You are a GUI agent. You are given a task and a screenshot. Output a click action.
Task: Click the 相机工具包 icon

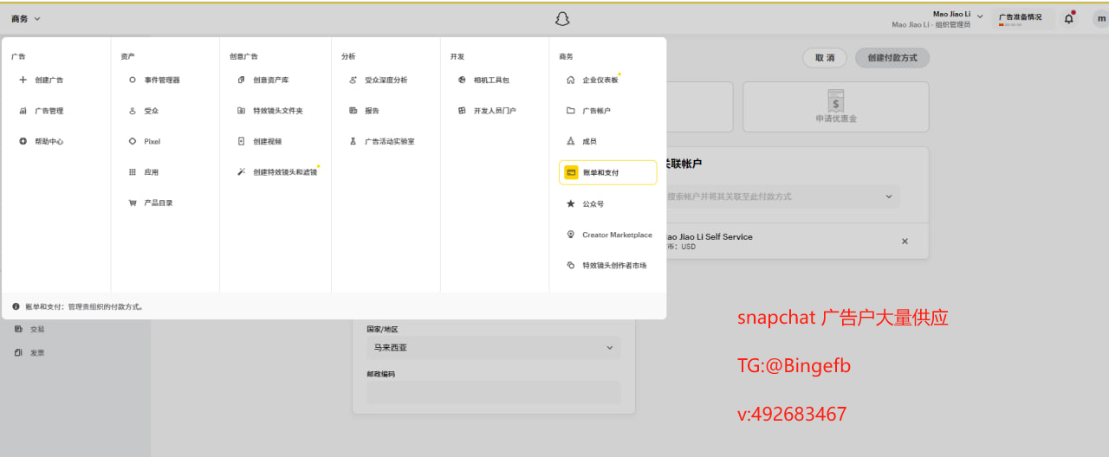click(x=462, y=80)
